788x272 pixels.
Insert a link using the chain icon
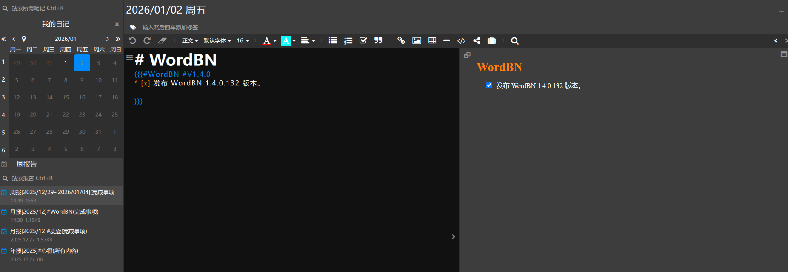coord(401,41)
